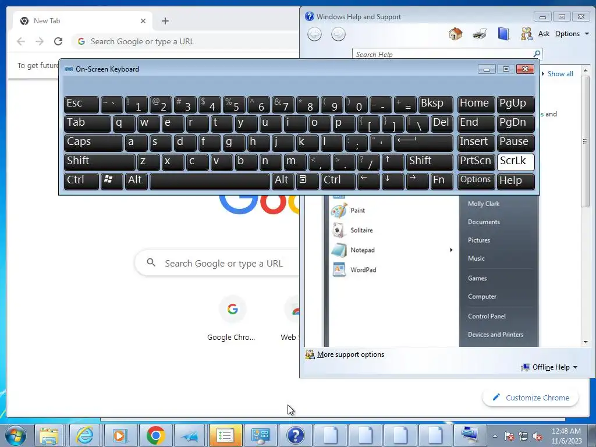
Task: Click the Chrome address bar
Action: point(186,41)
